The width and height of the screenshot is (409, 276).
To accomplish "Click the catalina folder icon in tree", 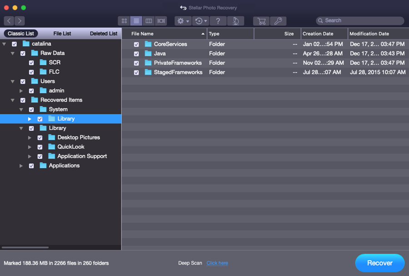I will click(x=26, y=43).
